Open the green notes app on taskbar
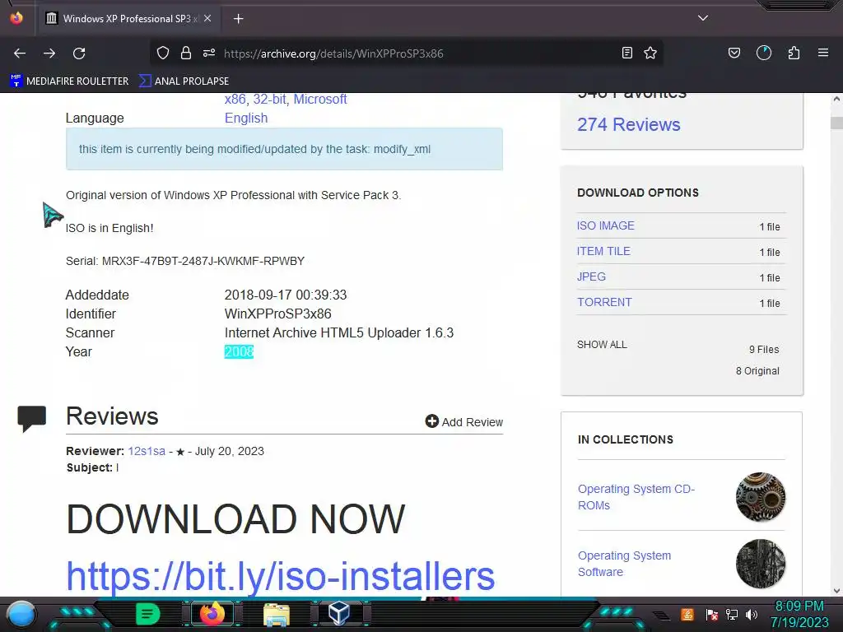The width and height of the screenshot is (843, 632). (x=147, y=614)
